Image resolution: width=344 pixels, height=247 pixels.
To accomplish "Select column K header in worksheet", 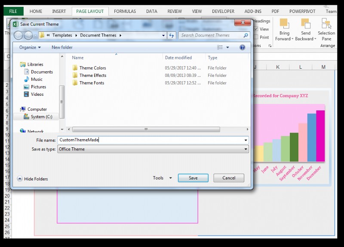I will pos(278,67).
